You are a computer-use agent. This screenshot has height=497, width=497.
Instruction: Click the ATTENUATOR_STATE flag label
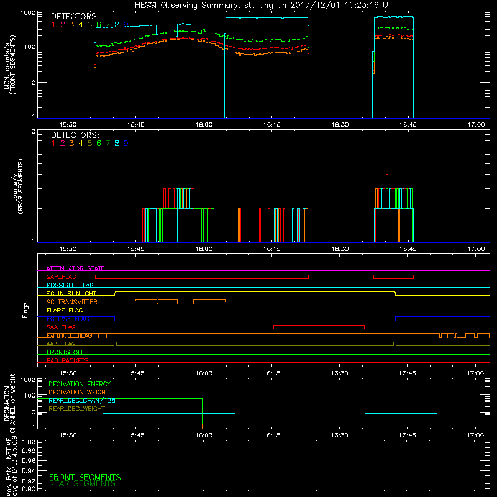click(x=75, y=268)
